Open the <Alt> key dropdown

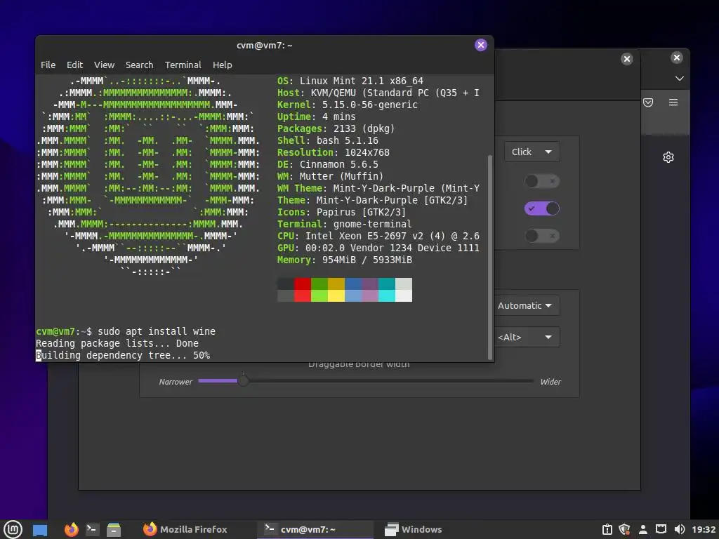[527, 338]
